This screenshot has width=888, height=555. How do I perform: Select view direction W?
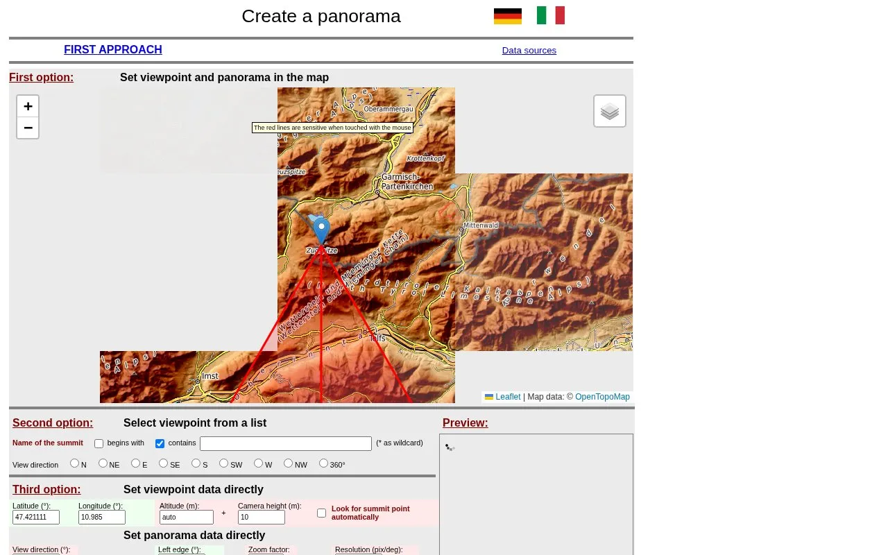click(258, 463)
